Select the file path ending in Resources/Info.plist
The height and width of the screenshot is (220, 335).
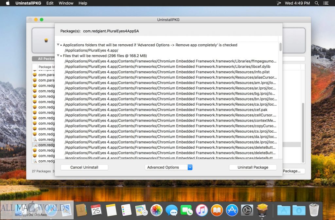pos(167,72)
